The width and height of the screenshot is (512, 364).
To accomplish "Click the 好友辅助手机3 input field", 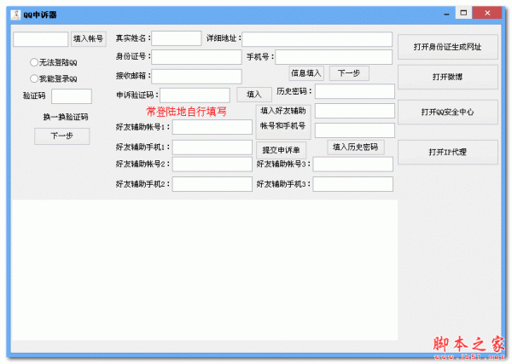I will (353, 184).
